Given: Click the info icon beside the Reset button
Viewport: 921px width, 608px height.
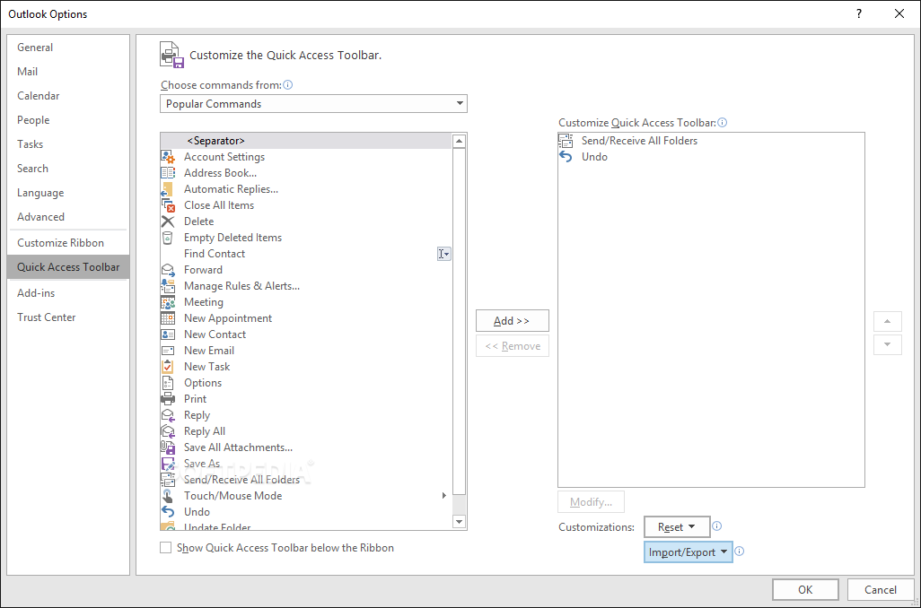Looking at the screenshot, I should click(716, 526).
